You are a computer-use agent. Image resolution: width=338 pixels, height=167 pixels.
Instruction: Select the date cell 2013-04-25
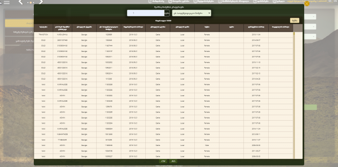pos(256,79)
